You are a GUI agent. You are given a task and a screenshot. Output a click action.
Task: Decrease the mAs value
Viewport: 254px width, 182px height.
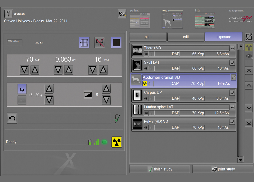[x=93, y=70]
